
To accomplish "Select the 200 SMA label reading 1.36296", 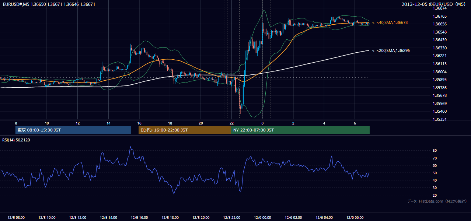I will click(391, 51).
